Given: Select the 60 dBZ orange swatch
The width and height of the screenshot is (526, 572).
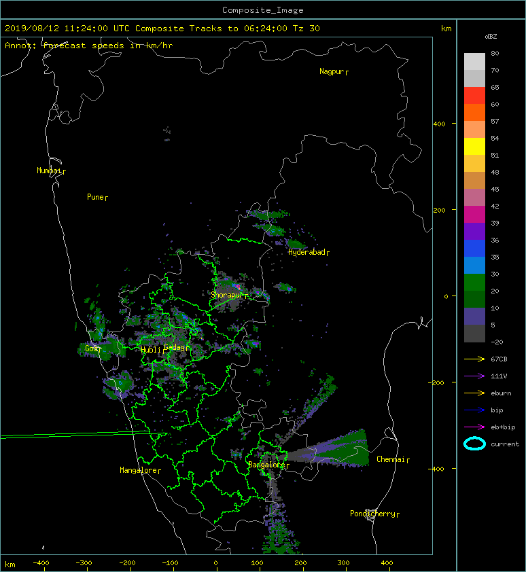Looking at the screenshot, I should [474, 112].
